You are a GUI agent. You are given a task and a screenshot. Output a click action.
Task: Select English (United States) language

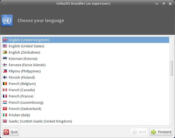(86, 46)
